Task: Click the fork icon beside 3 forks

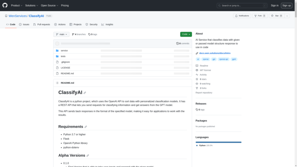Action: 197,88
